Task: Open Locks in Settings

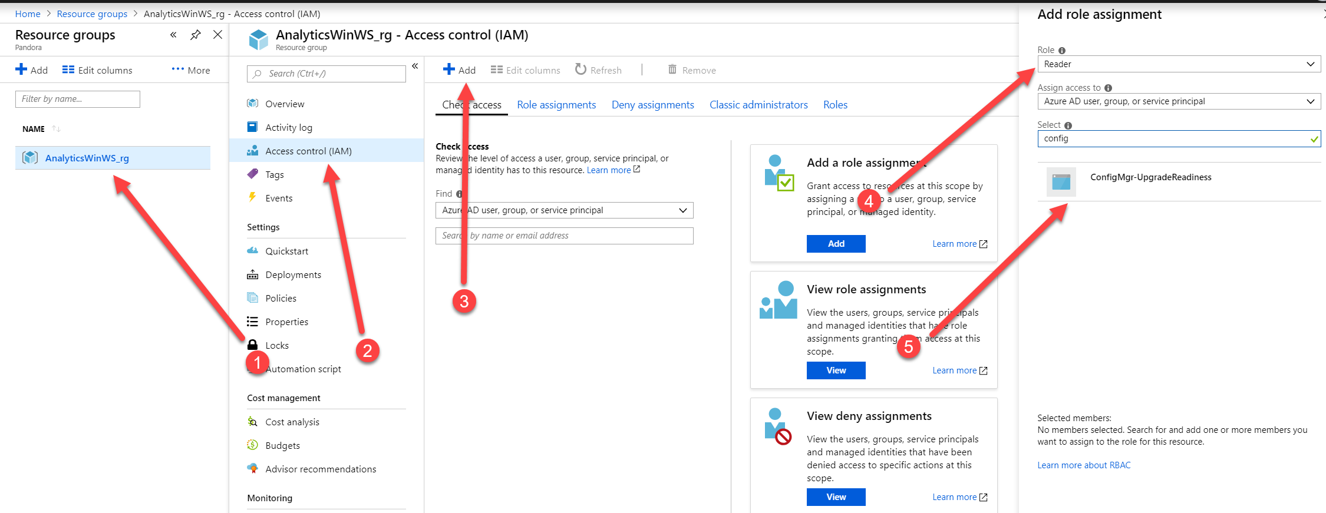Action: pyautogui.click(x=276, y=345)
